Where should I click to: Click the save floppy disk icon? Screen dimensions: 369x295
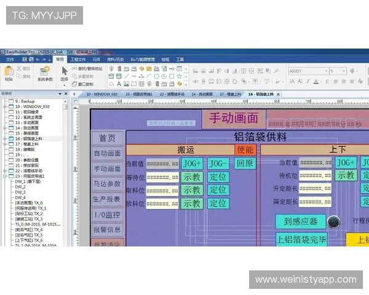[x=25, y=59]
